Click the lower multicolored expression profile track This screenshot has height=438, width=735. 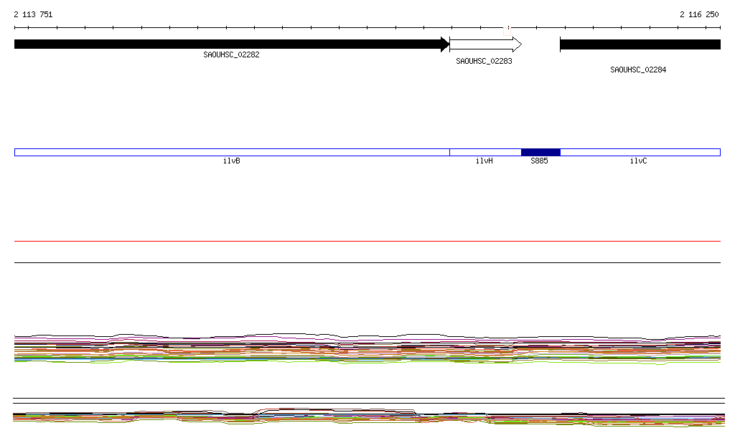(367, 416)
